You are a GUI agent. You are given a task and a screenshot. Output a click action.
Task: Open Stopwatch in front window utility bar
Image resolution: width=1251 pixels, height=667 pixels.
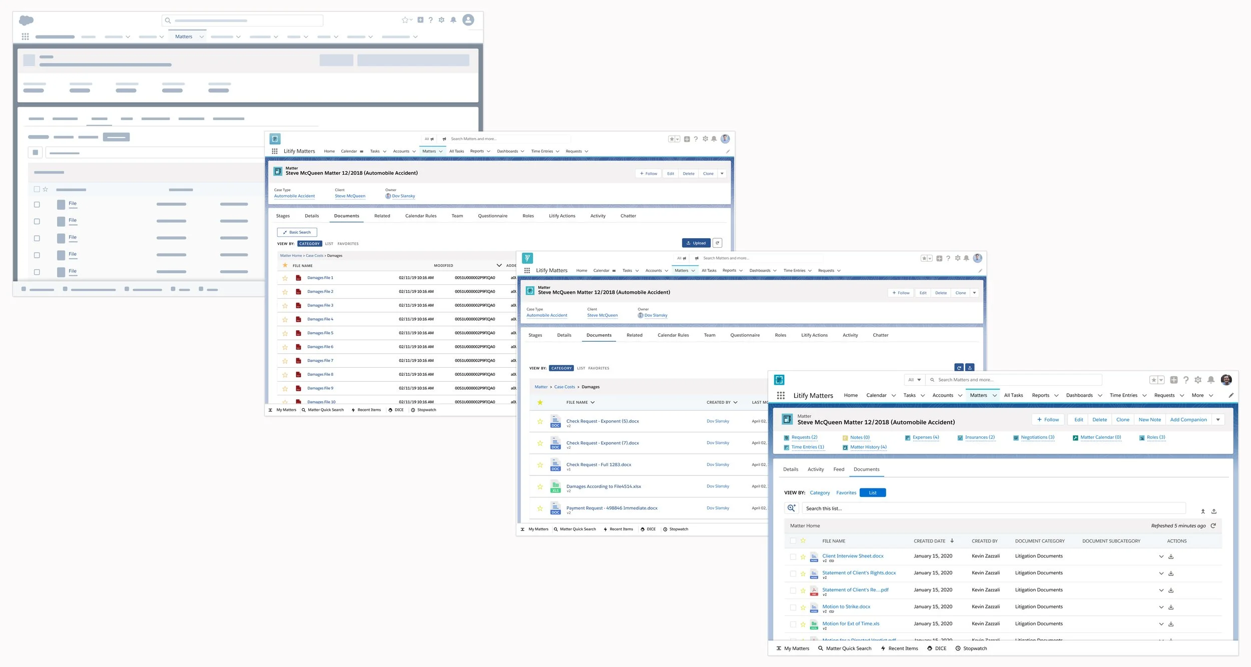971,648
